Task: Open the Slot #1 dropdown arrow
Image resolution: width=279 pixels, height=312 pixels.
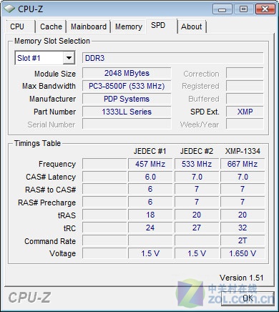Action: 69,58
